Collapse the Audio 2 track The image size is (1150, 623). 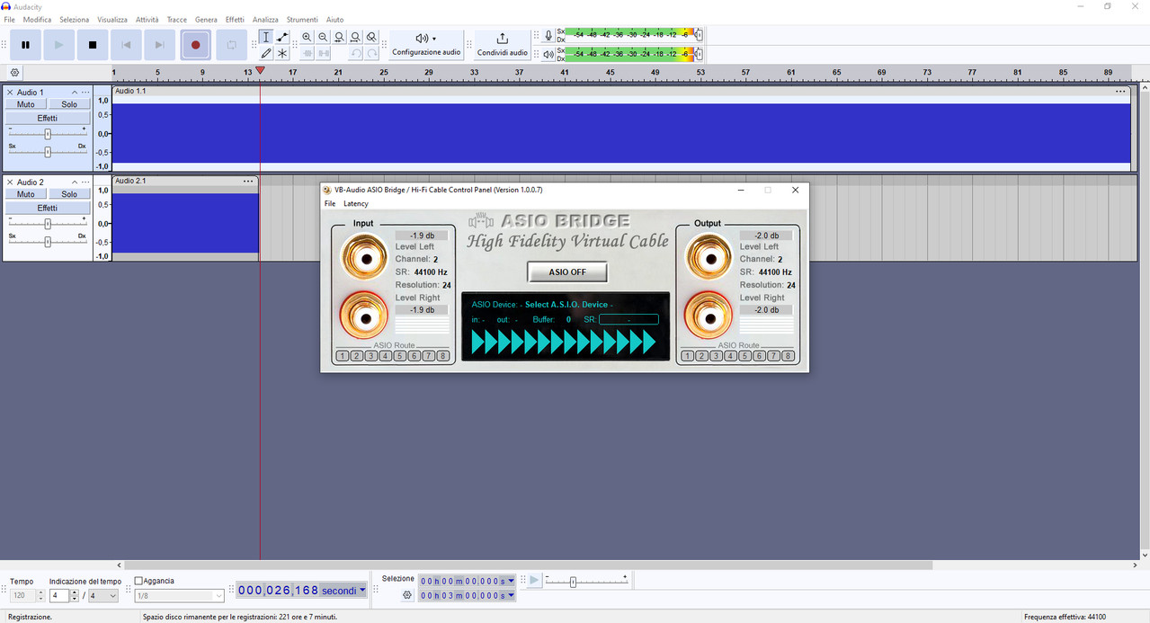click(x=75, y=182)
